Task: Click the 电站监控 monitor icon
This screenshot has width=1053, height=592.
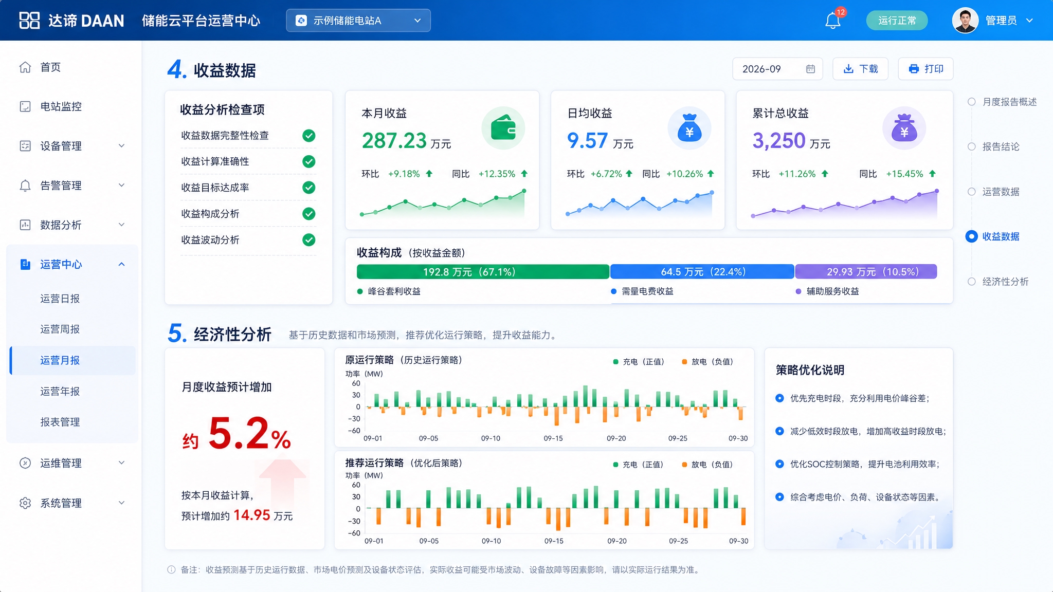Action: 25,106
